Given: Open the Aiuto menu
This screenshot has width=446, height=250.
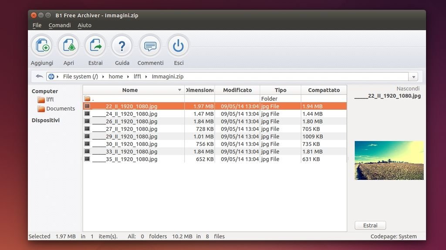Looking at the screenshot, I should [x=84, y=25].
